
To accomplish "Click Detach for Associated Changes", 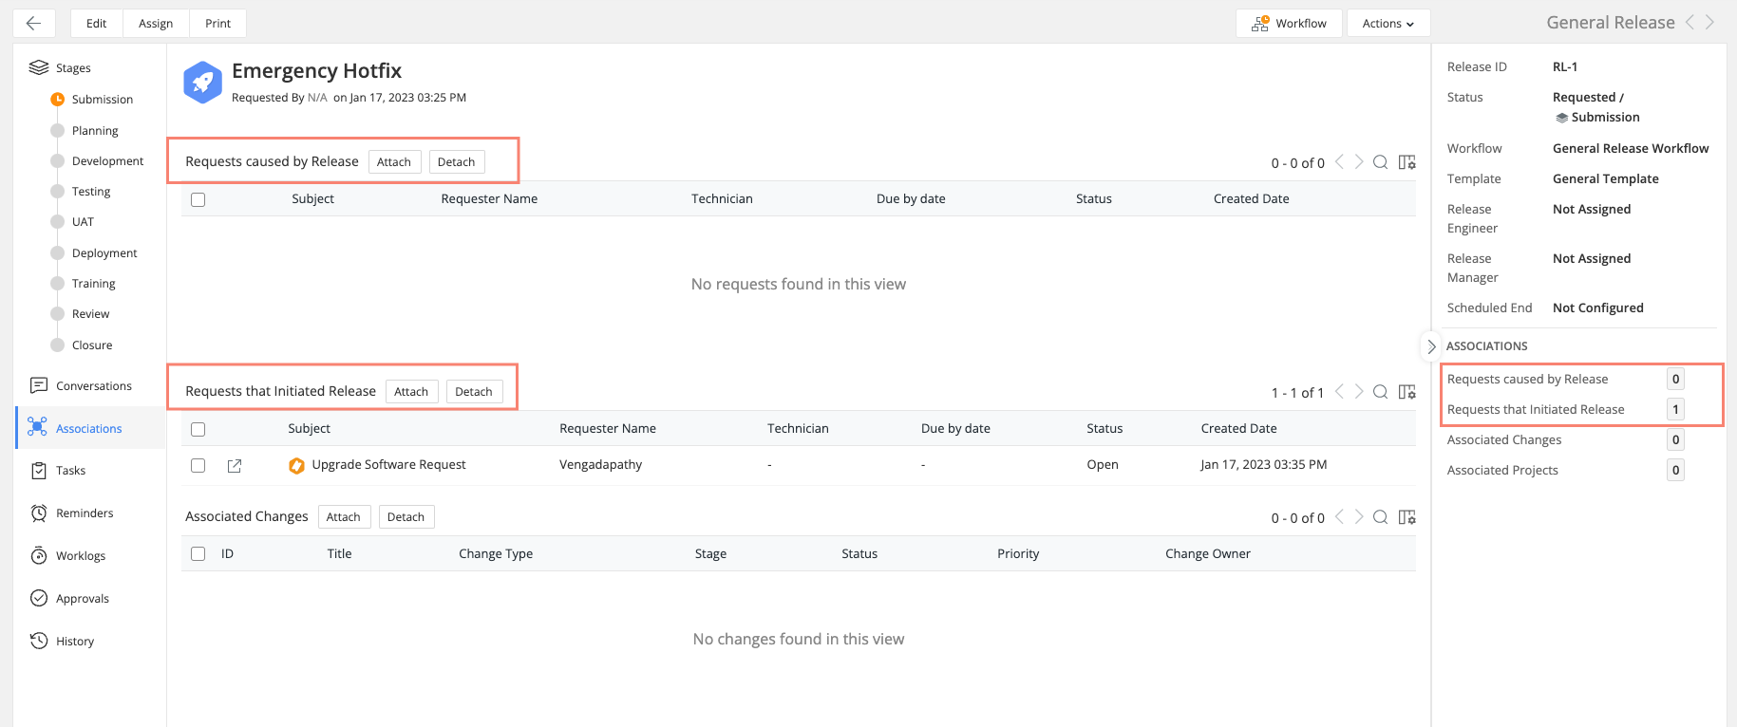I will click(406, 517).
